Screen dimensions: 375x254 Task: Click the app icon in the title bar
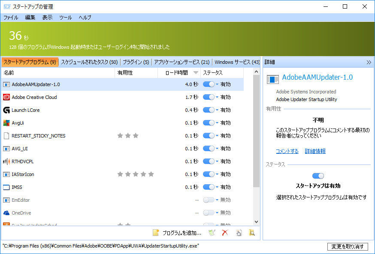coord(7,7)
